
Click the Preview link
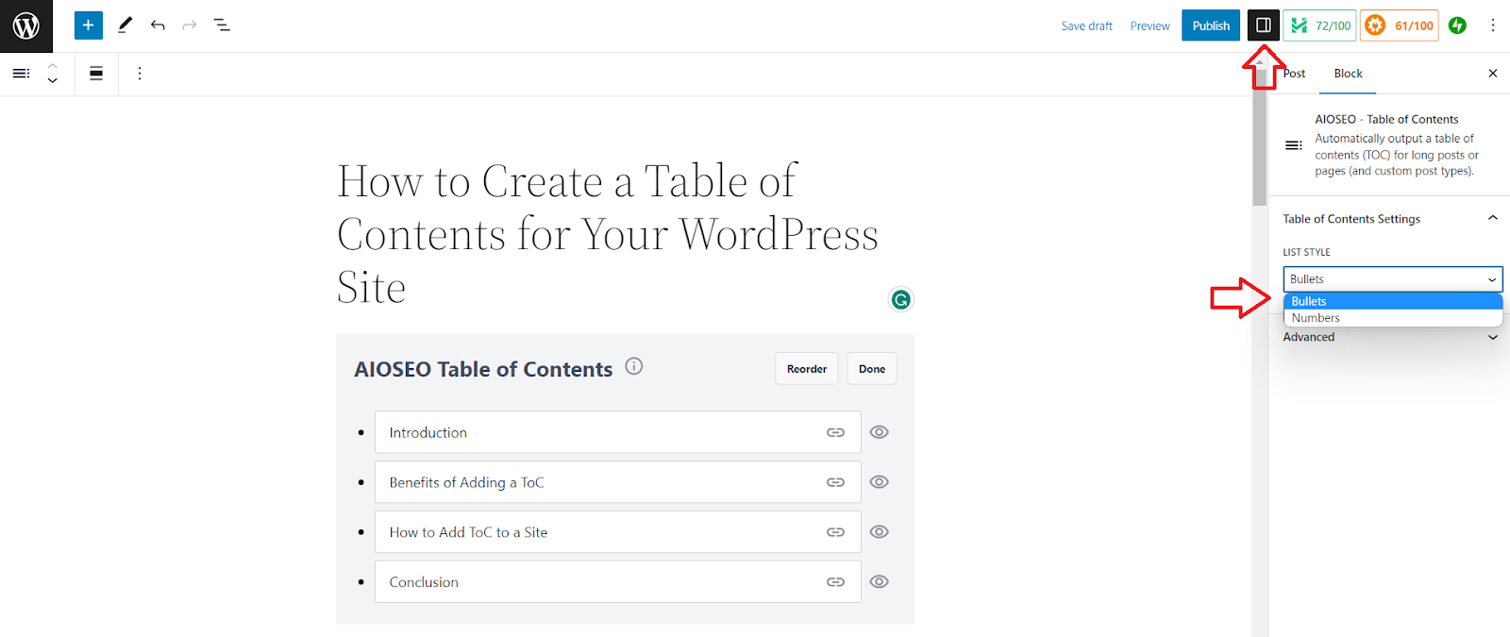(1149, 26)
